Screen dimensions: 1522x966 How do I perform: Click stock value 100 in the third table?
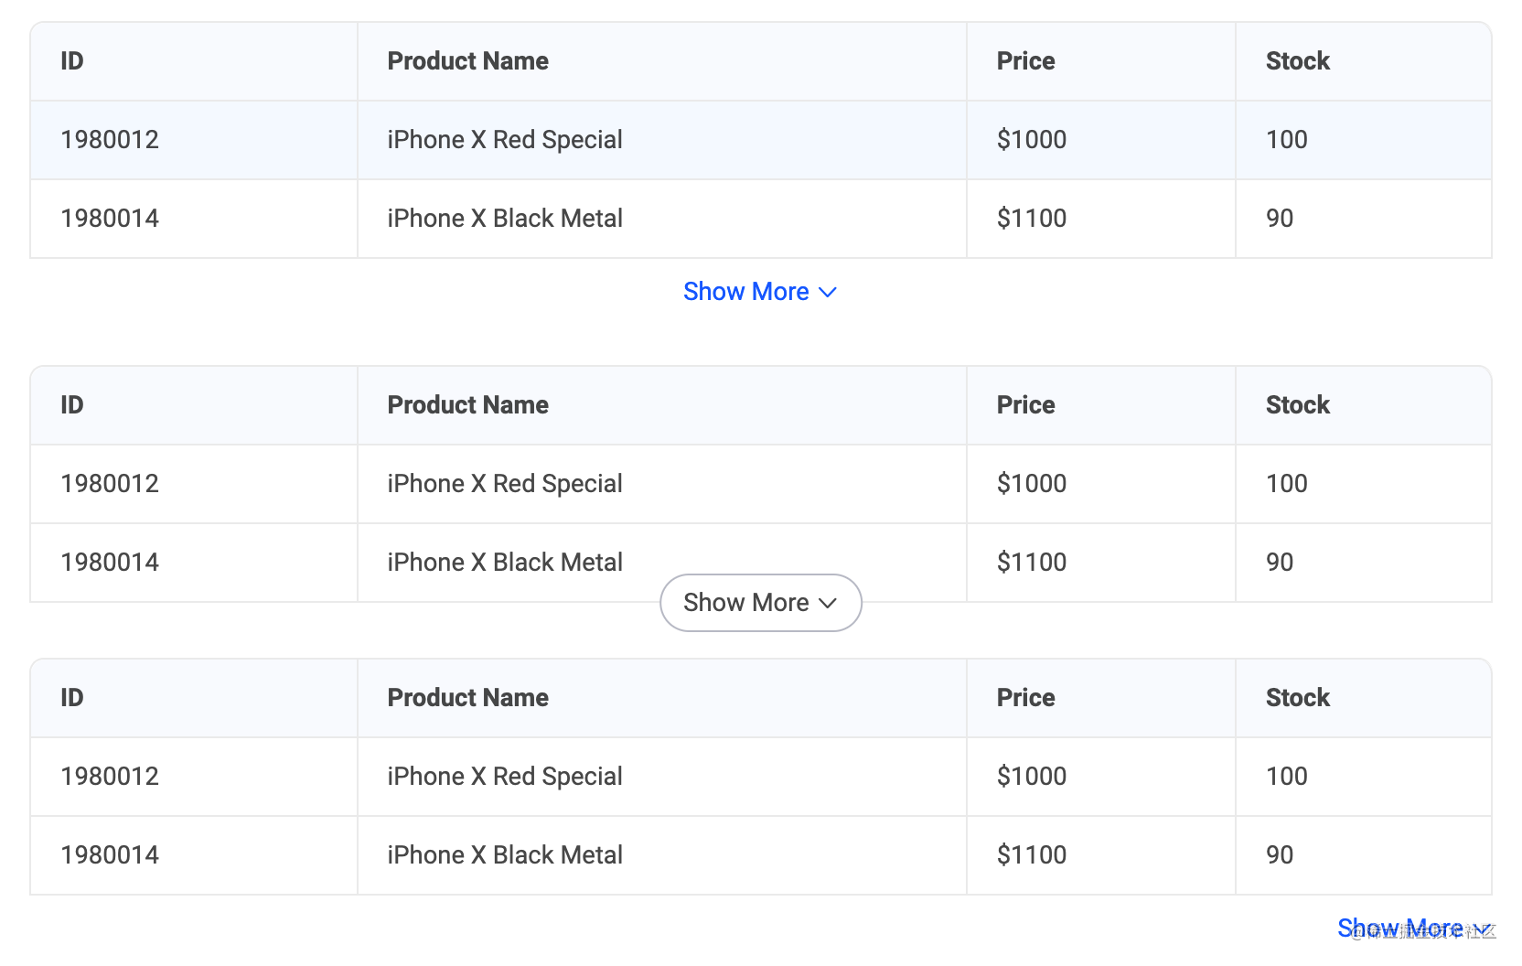1287,777
